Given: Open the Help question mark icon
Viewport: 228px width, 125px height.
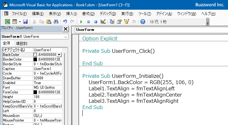Looking at the screenshot, I should pyautogui.click(x=143, y=22).
